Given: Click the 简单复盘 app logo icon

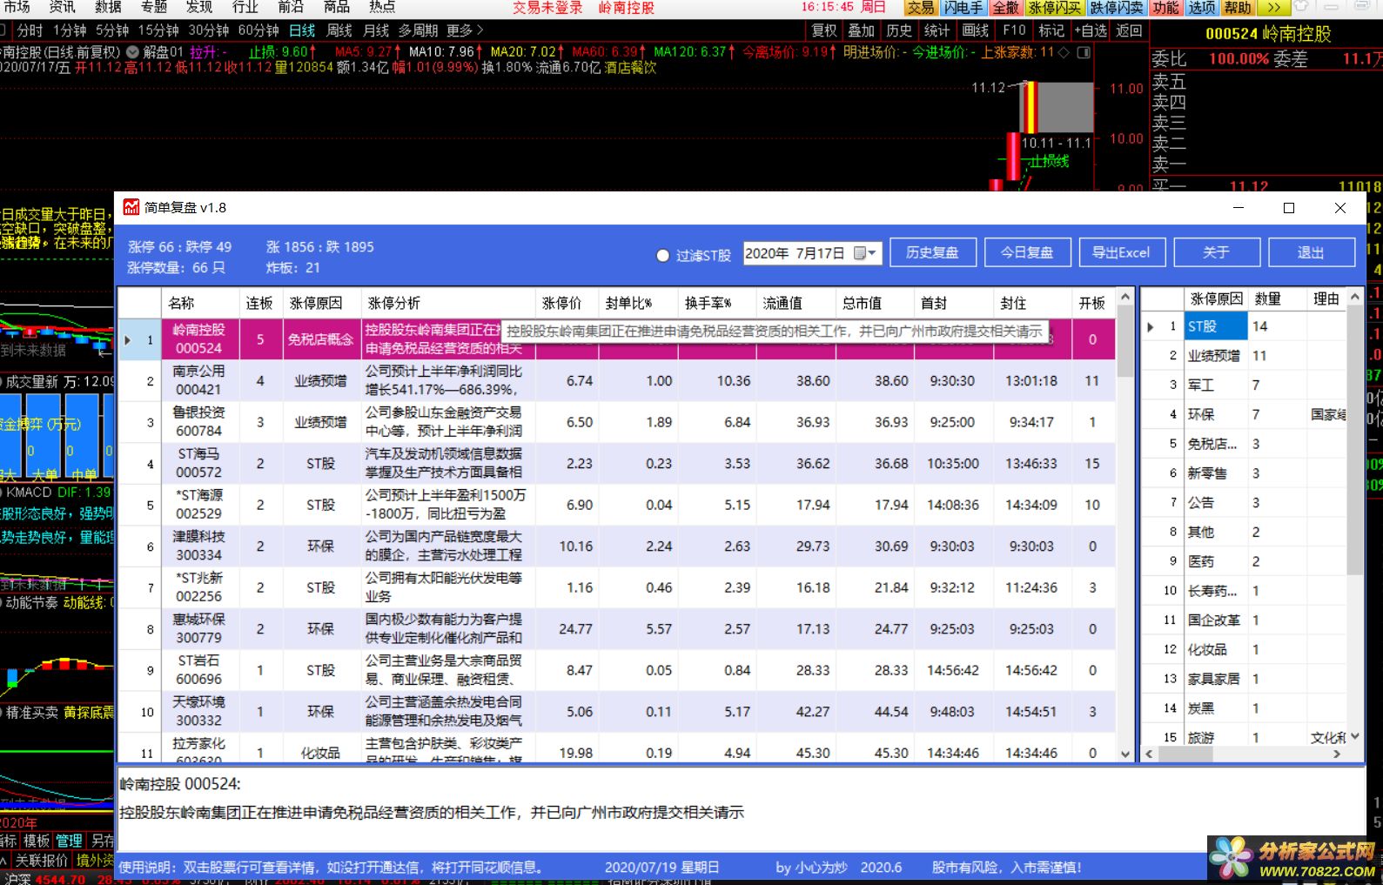Looking at the screenshot, I should coord(131,207).
